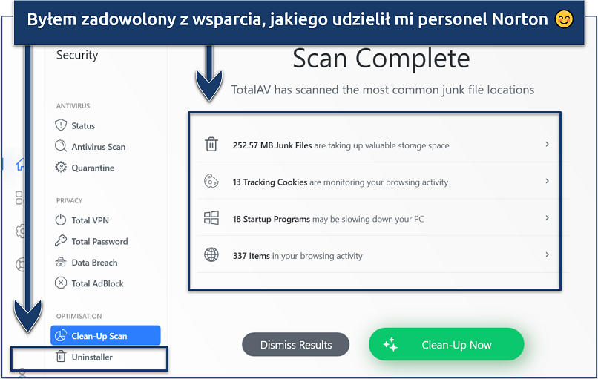Click the Antivirus Scan magnifier icon
Image resolution: width=598 pixels, height=379 pixels.
[62, 147]
